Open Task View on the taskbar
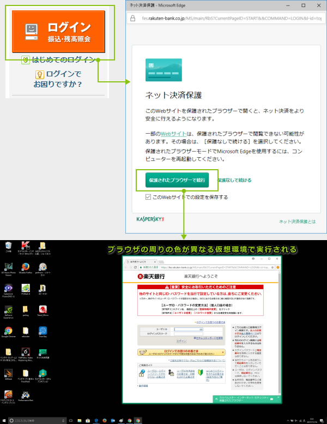This screenshot has width=327, height=424. 71,421
